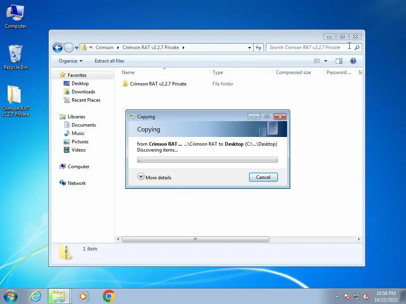This screenshot has width=406, height=304.
Task: Toggle the preview pane button
Action: (339, 61)
